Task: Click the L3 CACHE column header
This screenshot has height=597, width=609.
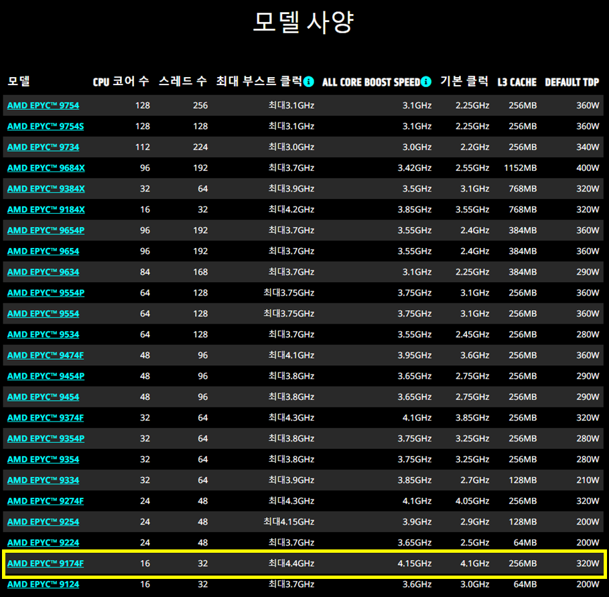Action: pyautogui.click(x=517, y=82)
